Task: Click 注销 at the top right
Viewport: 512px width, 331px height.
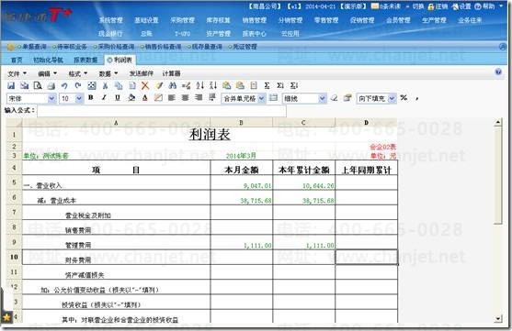Action: [438, 6]
